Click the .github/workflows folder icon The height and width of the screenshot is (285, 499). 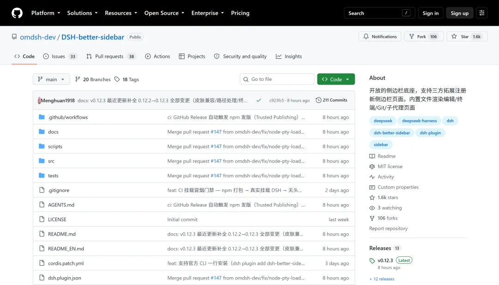point(42,117)
